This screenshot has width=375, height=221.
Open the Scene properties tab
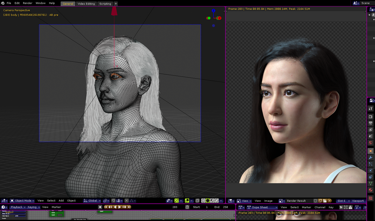pyautogui.click(x=371, y=136)
